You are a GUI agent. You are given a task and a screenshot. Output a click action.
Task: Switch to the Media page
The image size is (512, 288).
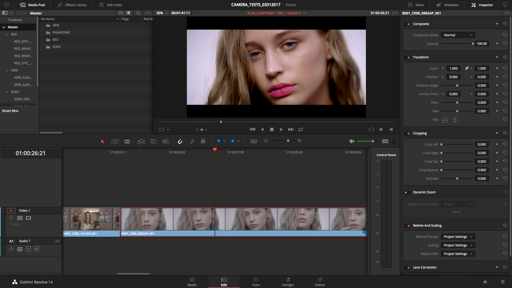pyautogui.click(x=192, y=282)
